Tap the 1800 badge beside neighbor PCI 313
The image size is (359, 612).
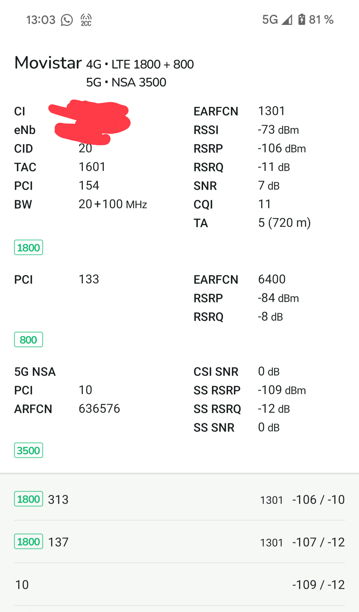(x=28, y=499)
